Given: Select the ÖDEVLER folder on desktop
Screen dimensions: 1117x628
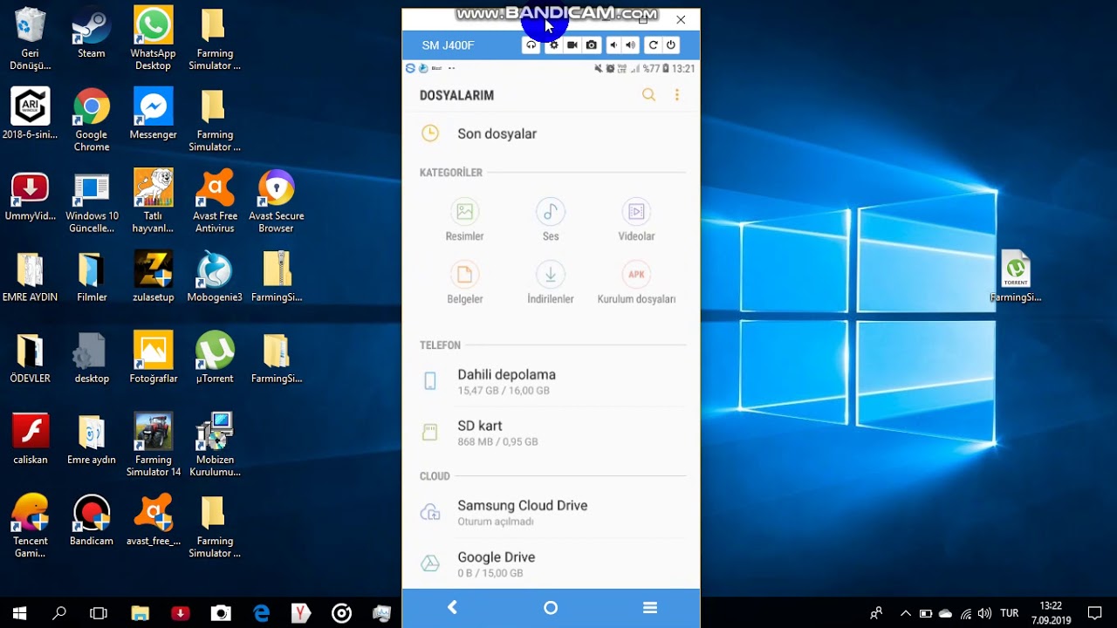Looking at the screenshot, I should tap(31, 358).
